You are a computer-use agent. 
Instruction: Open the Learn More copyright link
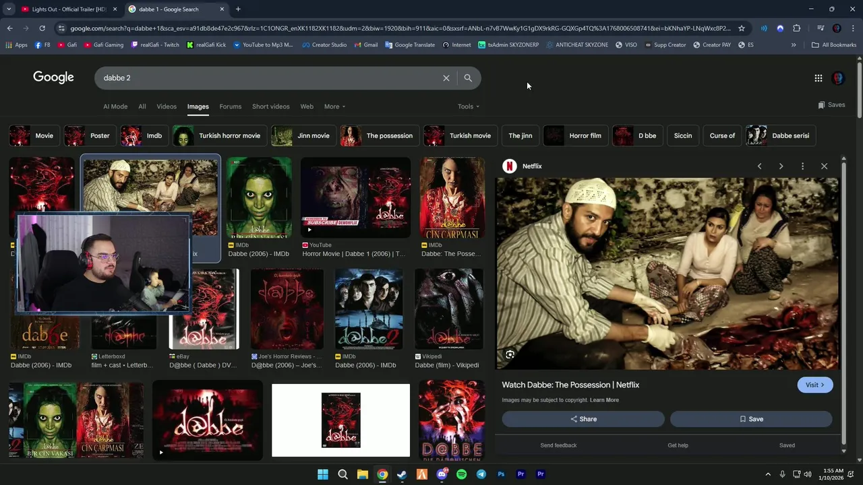(x=604, y=400)
